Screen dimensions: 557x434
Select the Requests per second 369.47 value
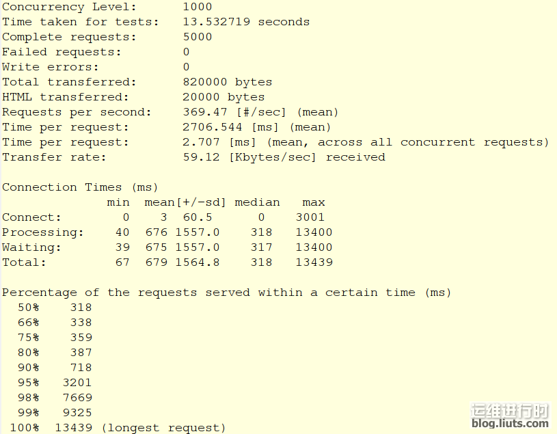pyautogui.click(x=204, y=112)
